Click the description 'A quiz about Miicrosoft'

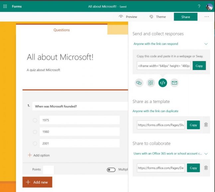coord(43,70)
